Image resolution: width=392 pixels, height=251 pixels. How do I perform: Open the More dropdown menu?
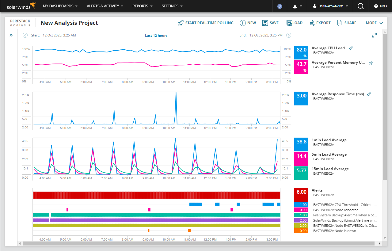(375, 23)
